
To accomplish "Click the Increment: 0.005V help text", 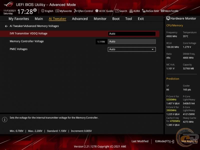I will click(x=81, y=131).
